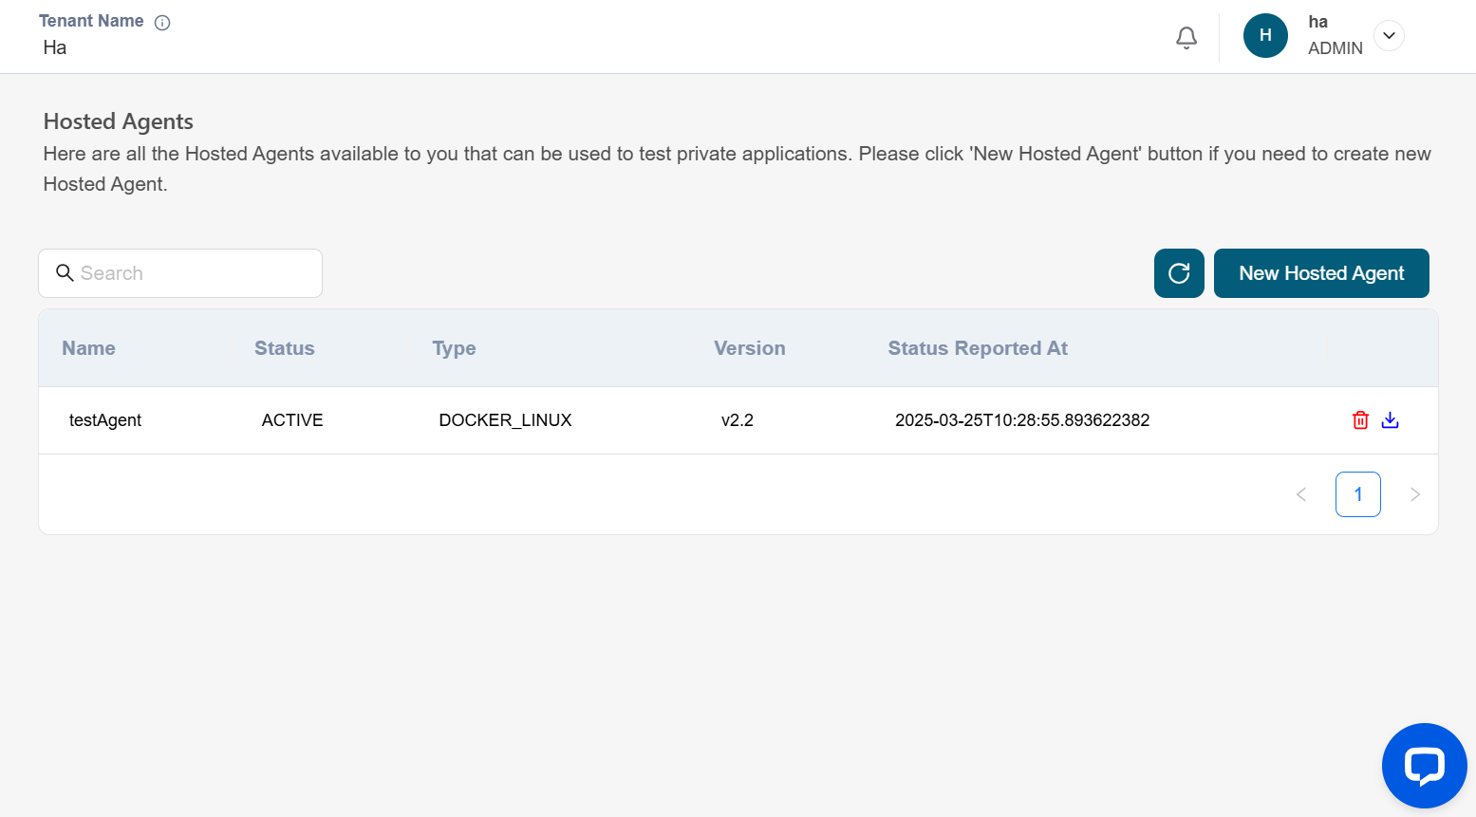The image size is (1476, 817).
Task: Click the Tenant Name info icon
Action: tap(162, 23)
